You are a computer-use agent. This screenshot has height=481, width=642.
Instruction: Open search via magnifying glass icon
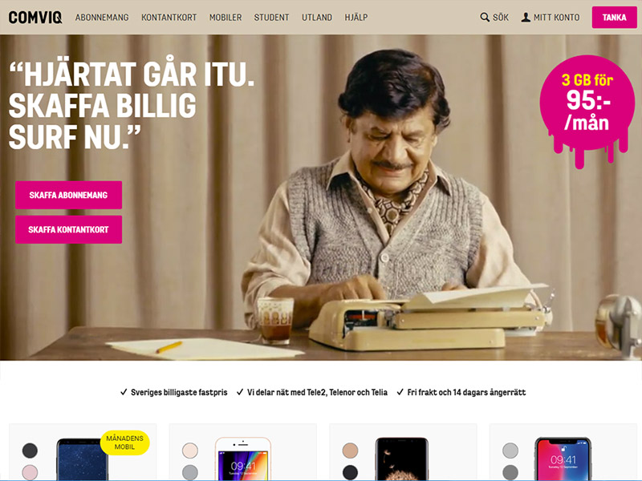tap(485, 17)
